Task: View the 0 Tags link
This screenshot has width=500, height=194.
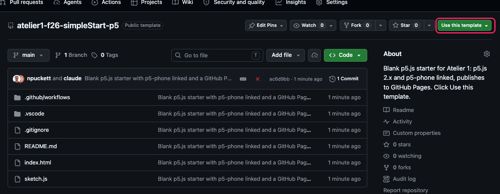Action: coord(105,55)
